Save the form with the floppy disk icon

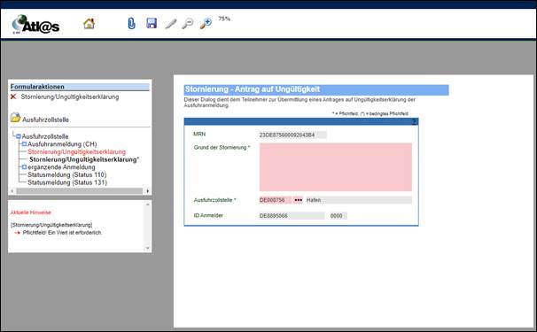152,23
